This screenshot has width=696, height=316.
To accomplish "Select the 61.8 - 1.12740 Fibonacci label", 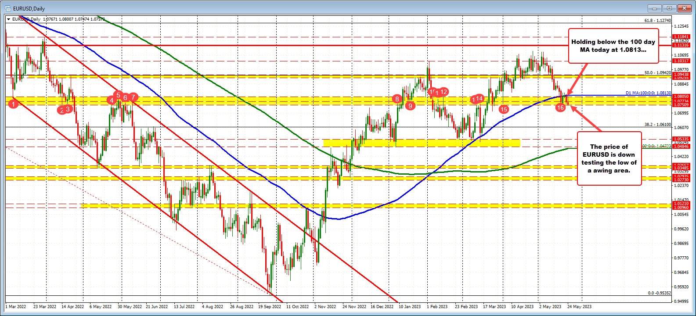I will pyautogui.click(x=657, y=20).
